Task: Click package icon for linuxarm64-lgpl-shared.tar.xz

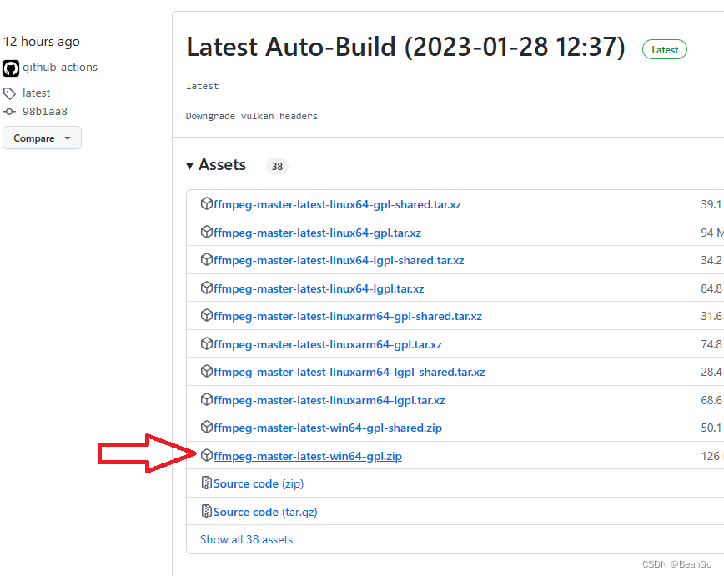Action: point(206,371)
